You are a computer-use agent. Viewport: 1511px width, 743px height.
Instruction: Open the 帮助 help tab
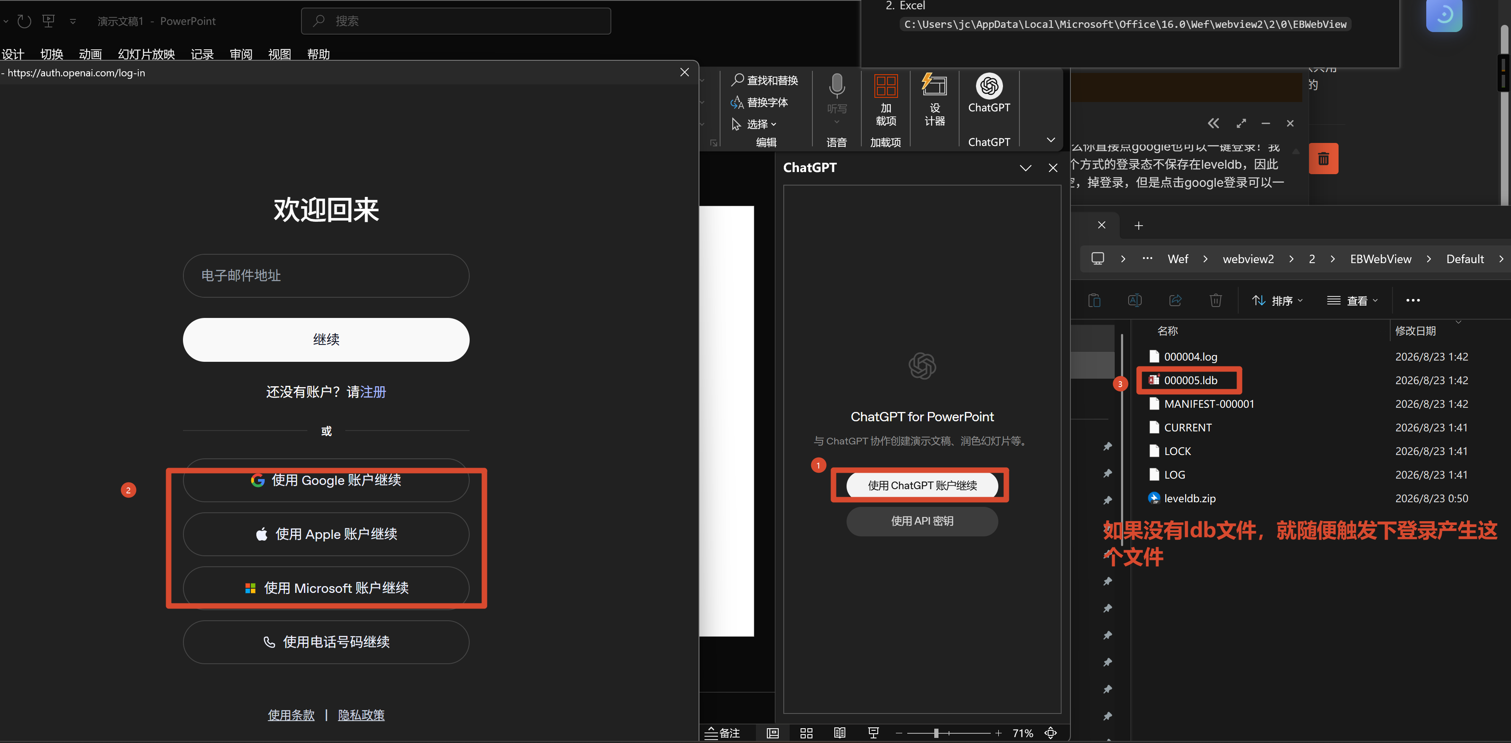tap(318, 54)
